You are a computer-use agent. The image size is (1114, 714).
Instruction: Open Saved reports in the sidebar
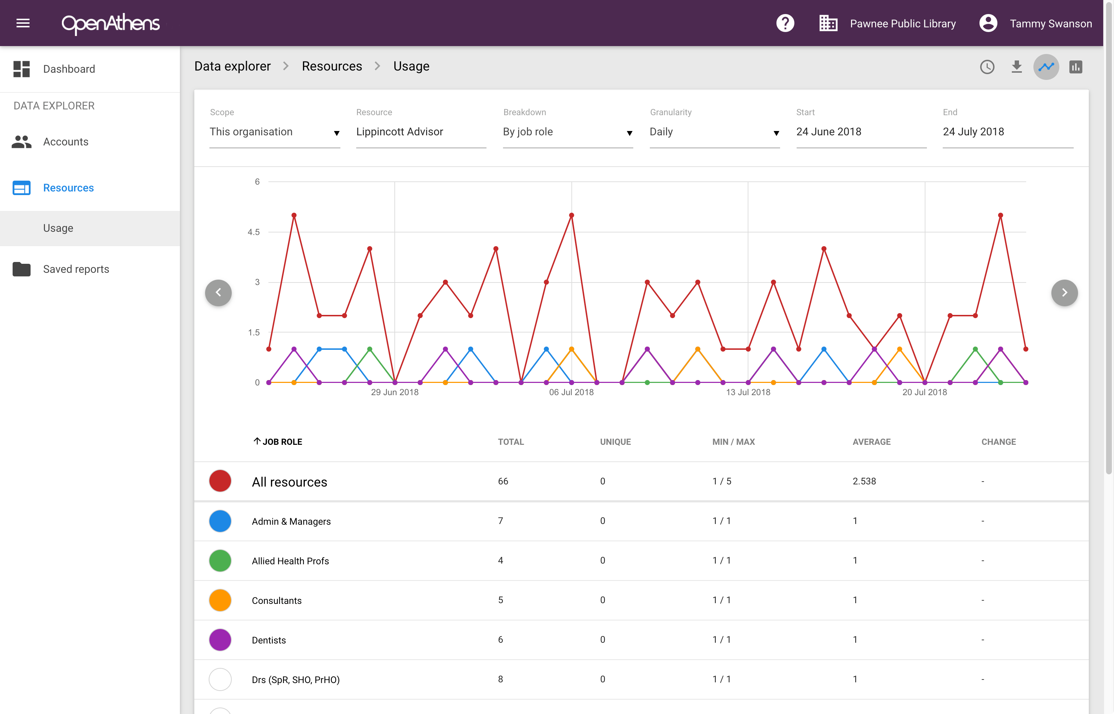[76, 270]
